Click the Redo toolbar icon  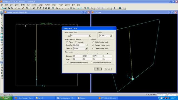(19, 8)
